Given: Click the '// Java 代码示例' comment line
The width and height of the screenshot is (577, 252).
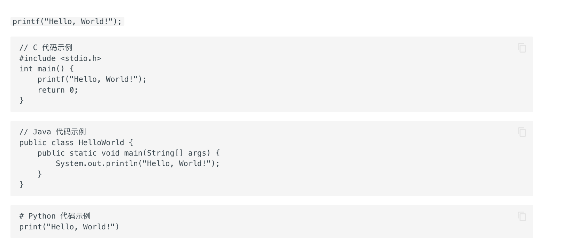Looking at the screenshot, I should (53, 132).
